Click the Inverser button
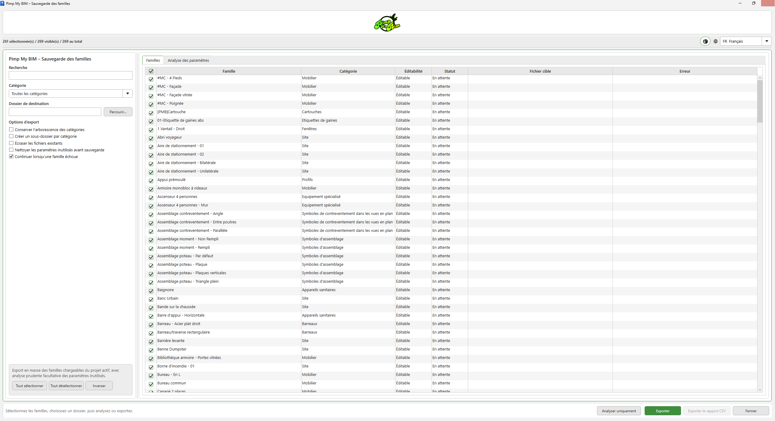 (99, 386)
